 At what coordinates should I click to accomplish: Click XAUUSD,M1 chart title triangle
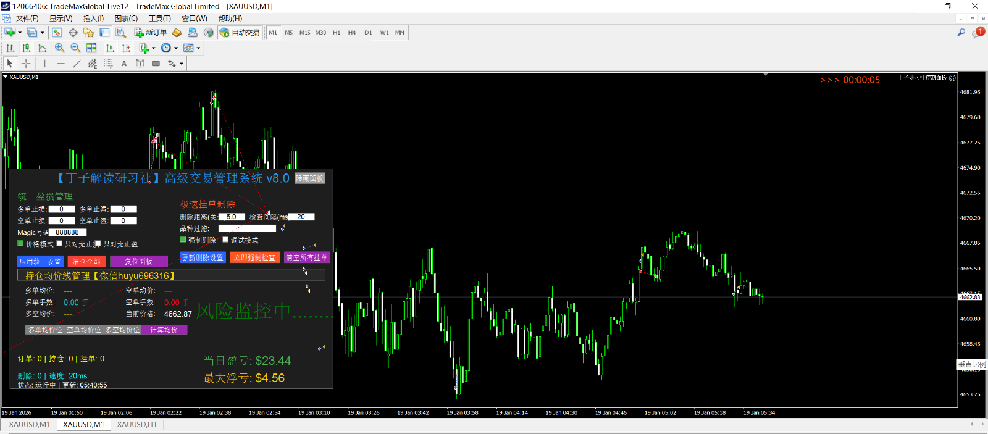click(6, 77)
